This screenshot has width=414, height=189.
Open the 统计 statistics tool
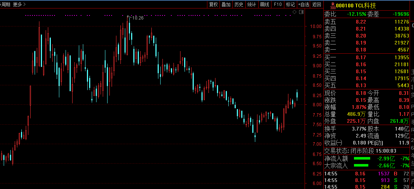(x=252, y=4)
